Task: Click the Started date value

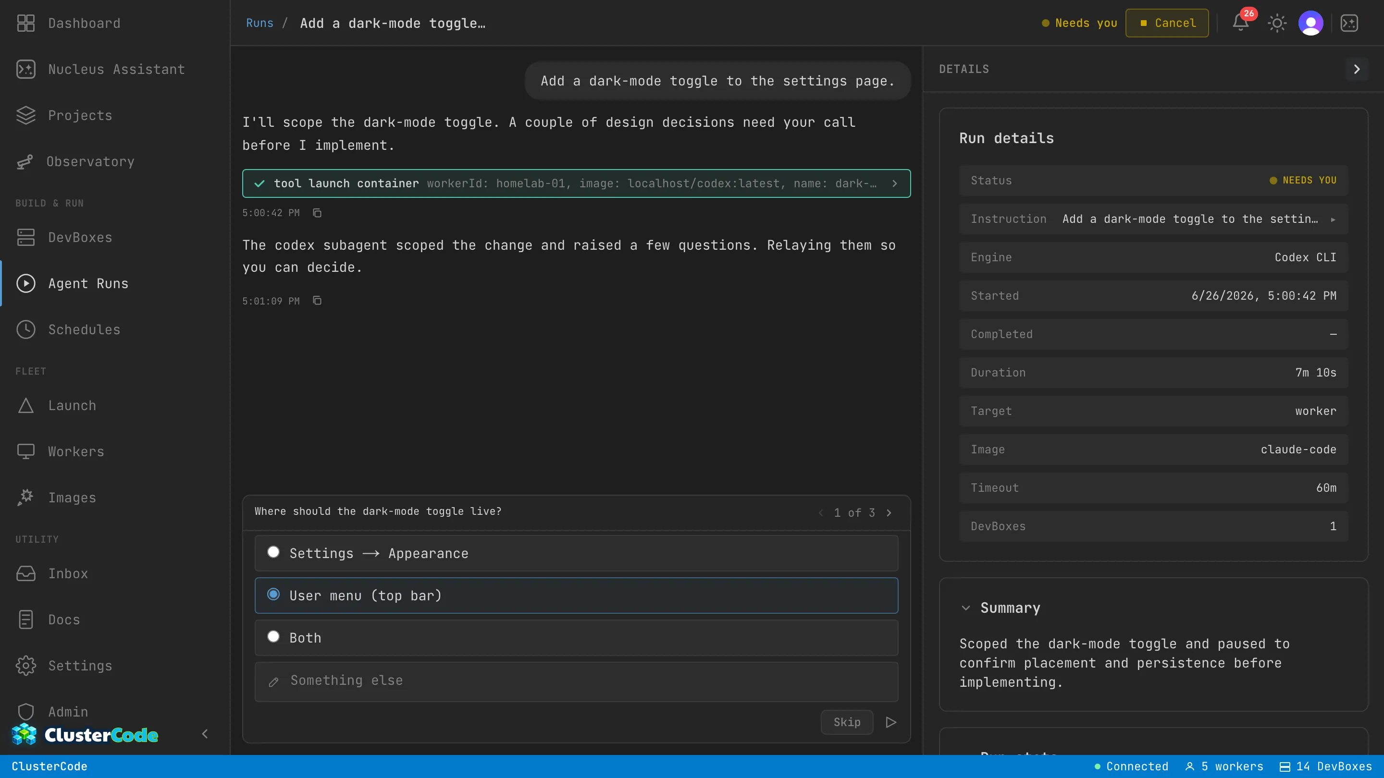Action: (x=1264, y=296)
